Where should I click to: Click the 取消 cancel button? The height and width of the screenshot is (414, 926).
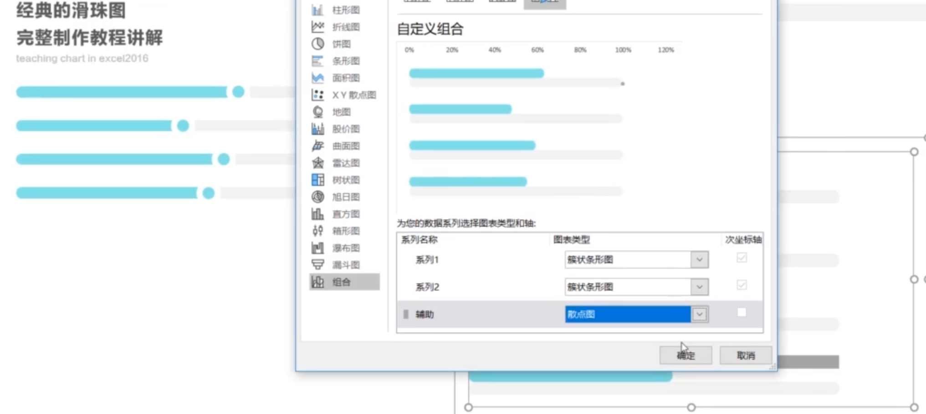click(x=746, y=355)
